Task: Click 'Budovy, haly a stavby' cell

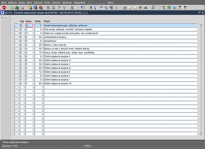Action: pos(120,45)
